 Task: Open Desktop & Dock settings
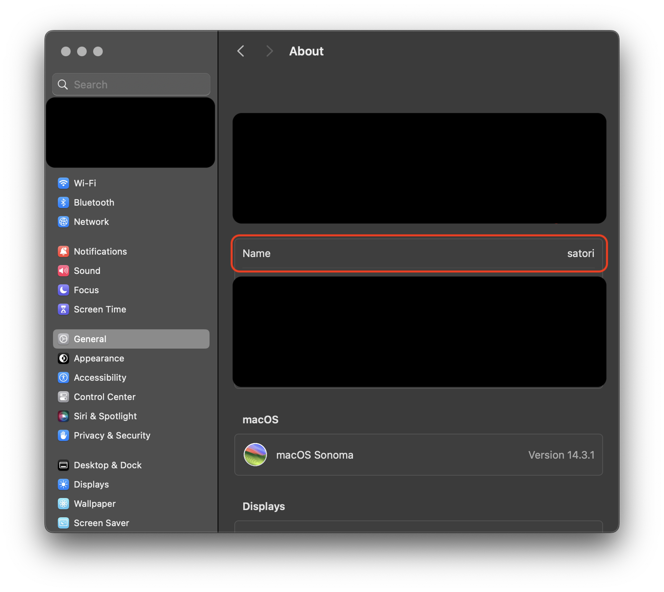(108, 465)
